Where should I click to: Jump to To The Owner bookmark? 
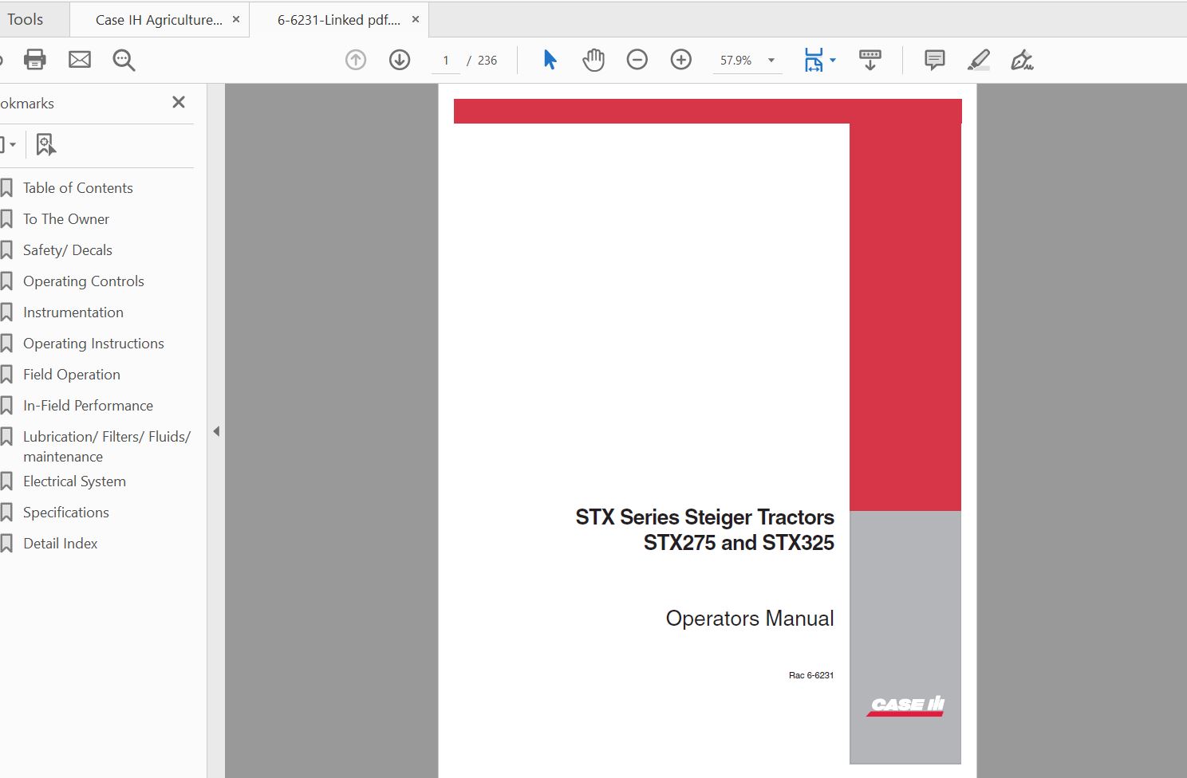point(66,219)
